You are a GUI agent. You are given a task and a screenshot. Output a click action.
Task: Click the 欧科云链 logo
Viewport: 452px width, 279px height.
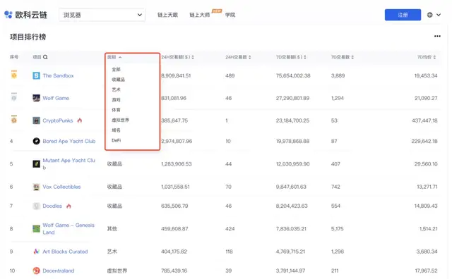tap(25, 15)
